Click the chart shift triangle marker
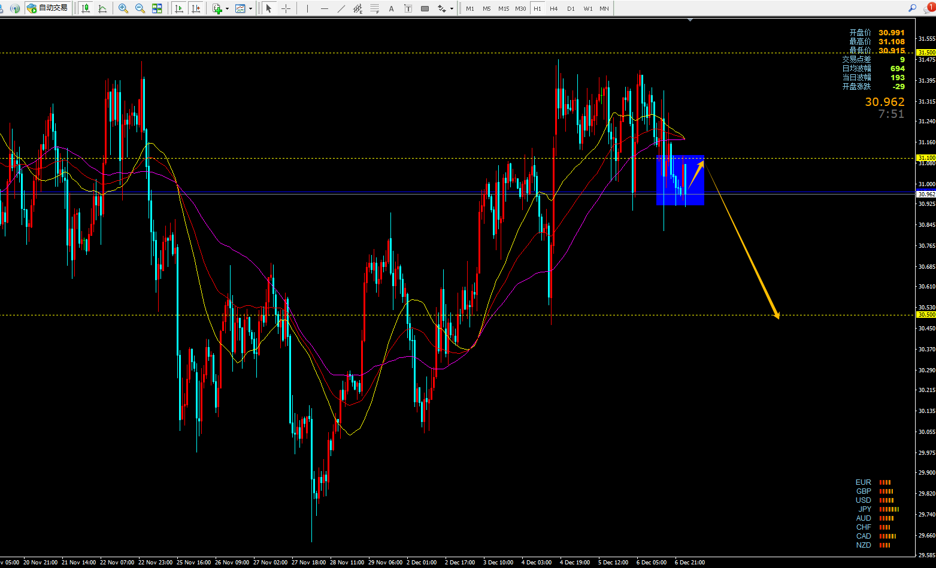Image resolution: width=936 pixels, height=568 pixels. pyautogui.click(x=690, y=20)
